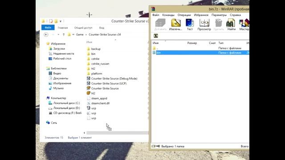
Task: Open the Избранное menu in WinRAR
Action: pyautogui.click(x=201, y=15)
